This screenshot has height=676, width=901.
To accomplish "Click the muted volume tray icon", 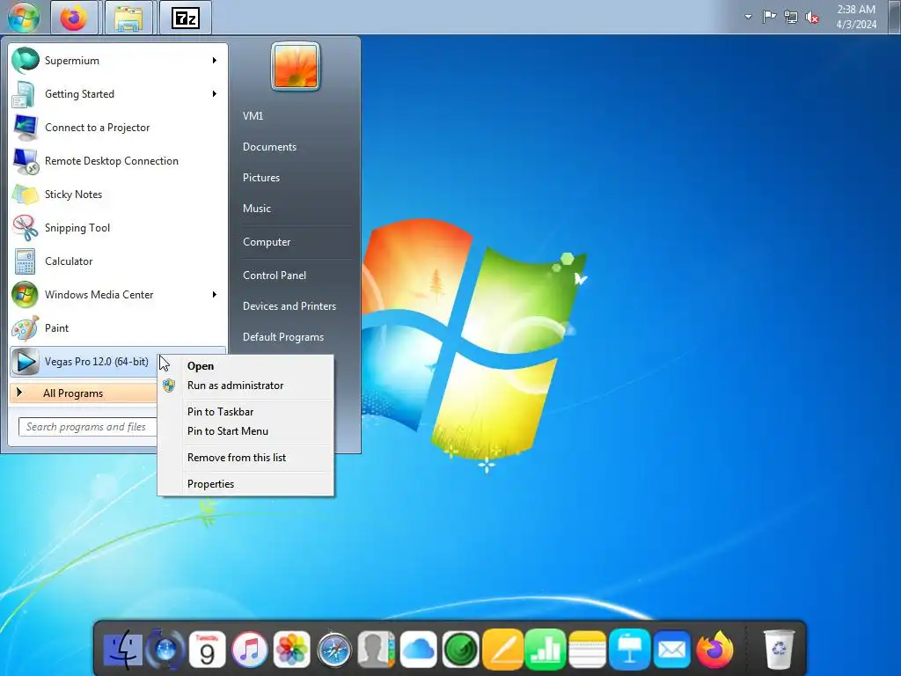I will [812, 17].
